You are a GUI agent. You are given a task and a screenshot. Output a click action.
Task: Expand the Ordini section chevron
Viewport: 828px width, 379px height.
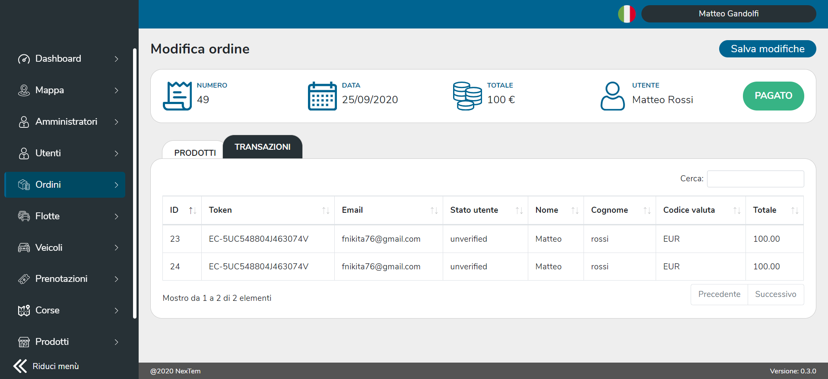pyautogui.click(x=116, y=185)
